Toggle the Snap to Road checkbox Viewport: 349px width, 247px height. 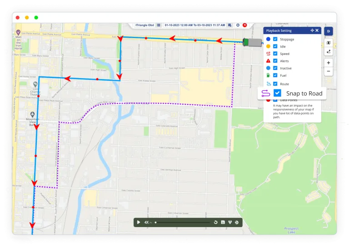(277, 93)
